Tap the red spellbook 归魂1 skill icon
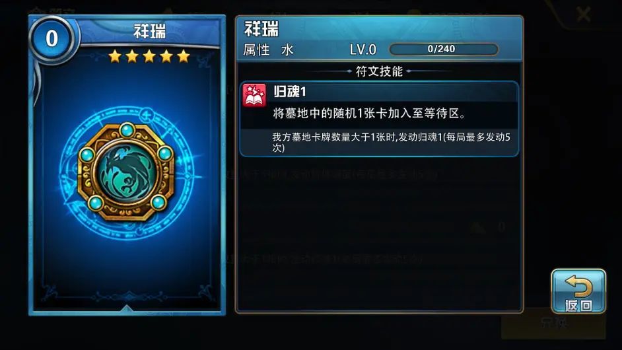 [x=255, y=96]
